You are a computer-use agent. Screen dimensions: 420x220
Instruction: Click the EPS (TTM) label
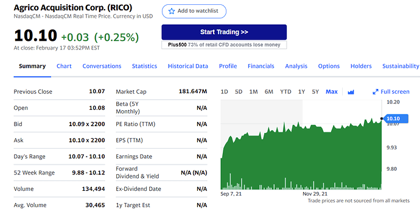[x=130, y=140]
